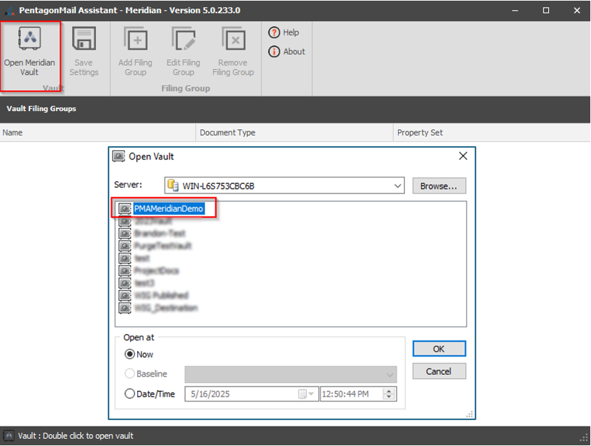Expand the Server dropdown list

point(397,186)
